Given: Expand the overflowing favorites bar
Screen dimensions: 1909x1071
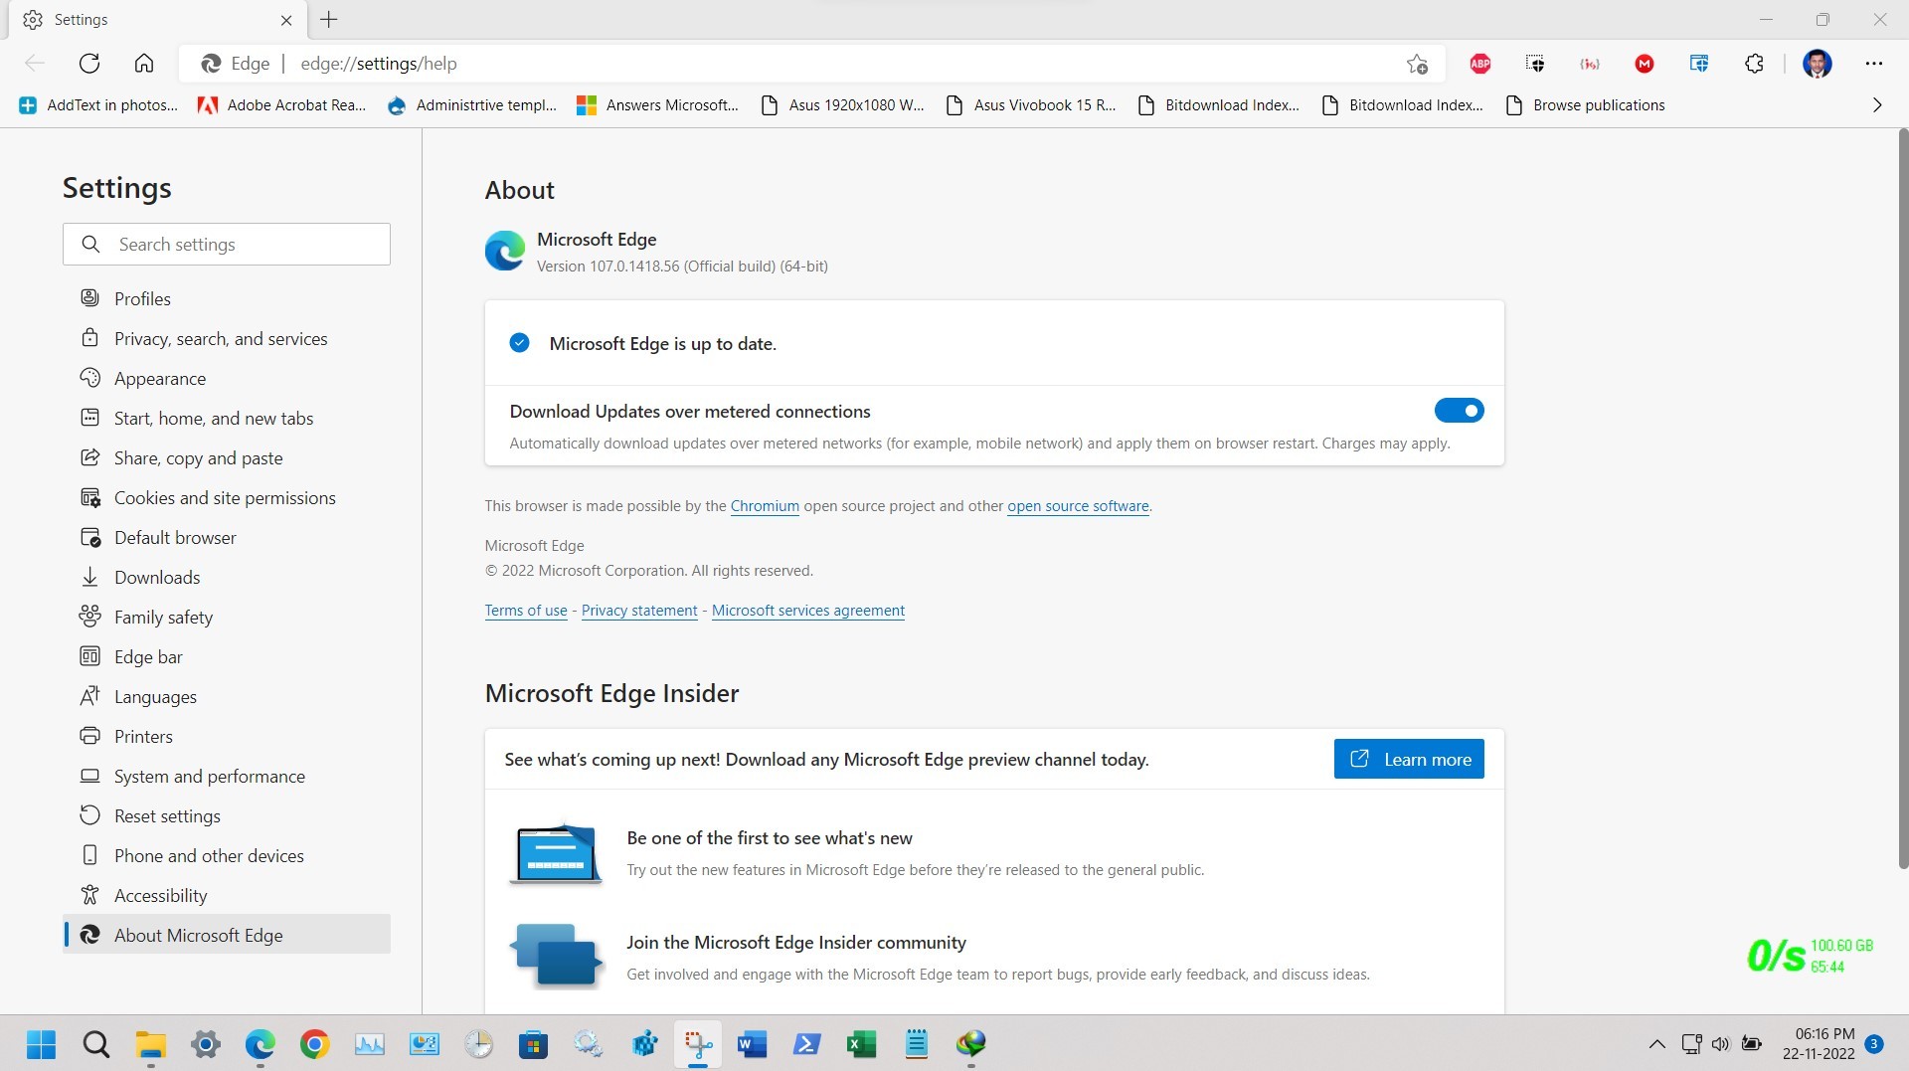Looking at the screenshot, I should 1877,104.
